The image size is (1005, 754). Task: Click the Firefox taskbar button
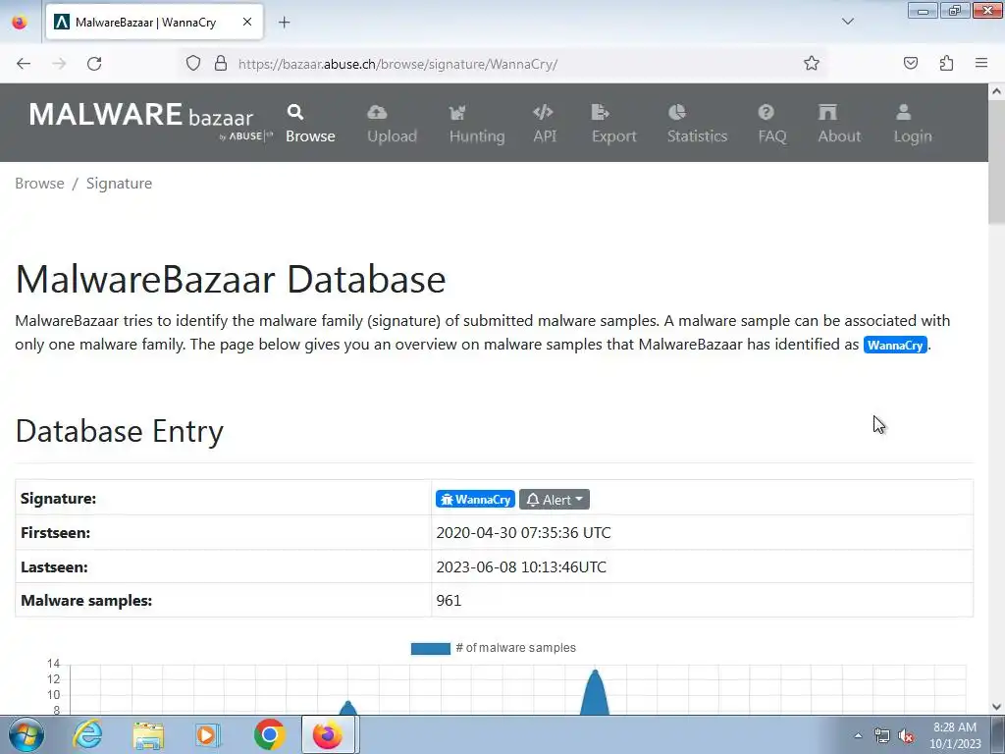tap(330, 734)
